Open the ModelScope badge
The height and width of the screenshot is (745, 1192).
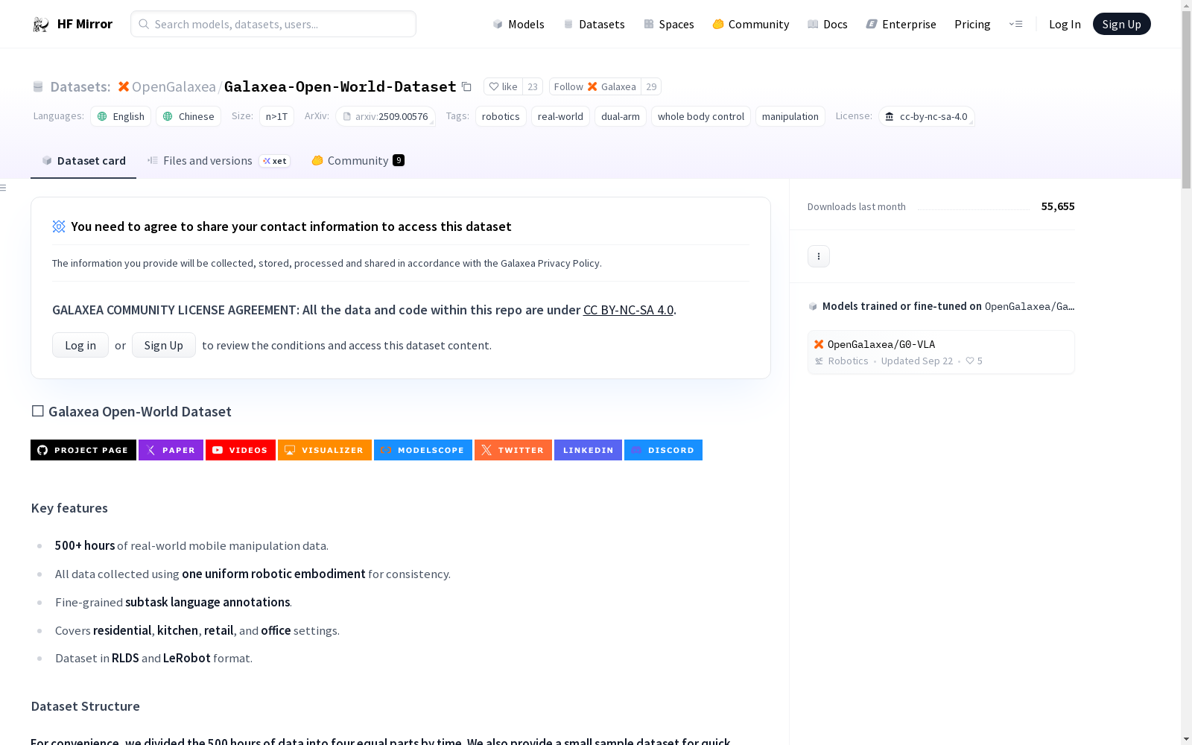click(423, 450)
